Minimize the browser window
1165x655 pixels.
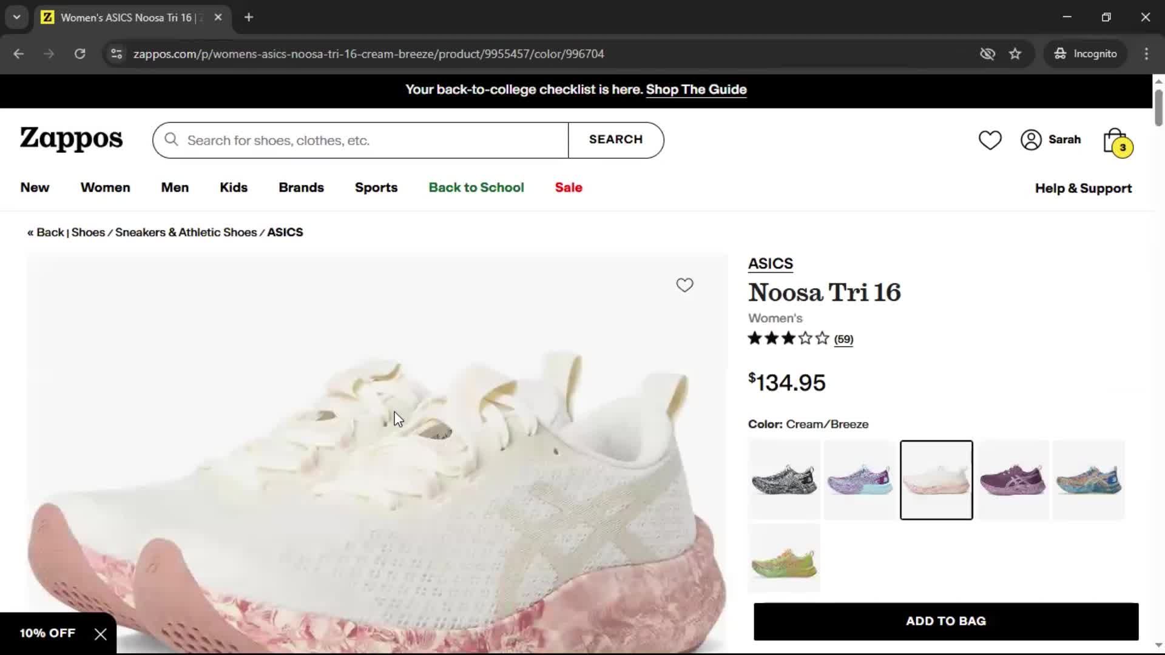click(x=1067, y=17)
